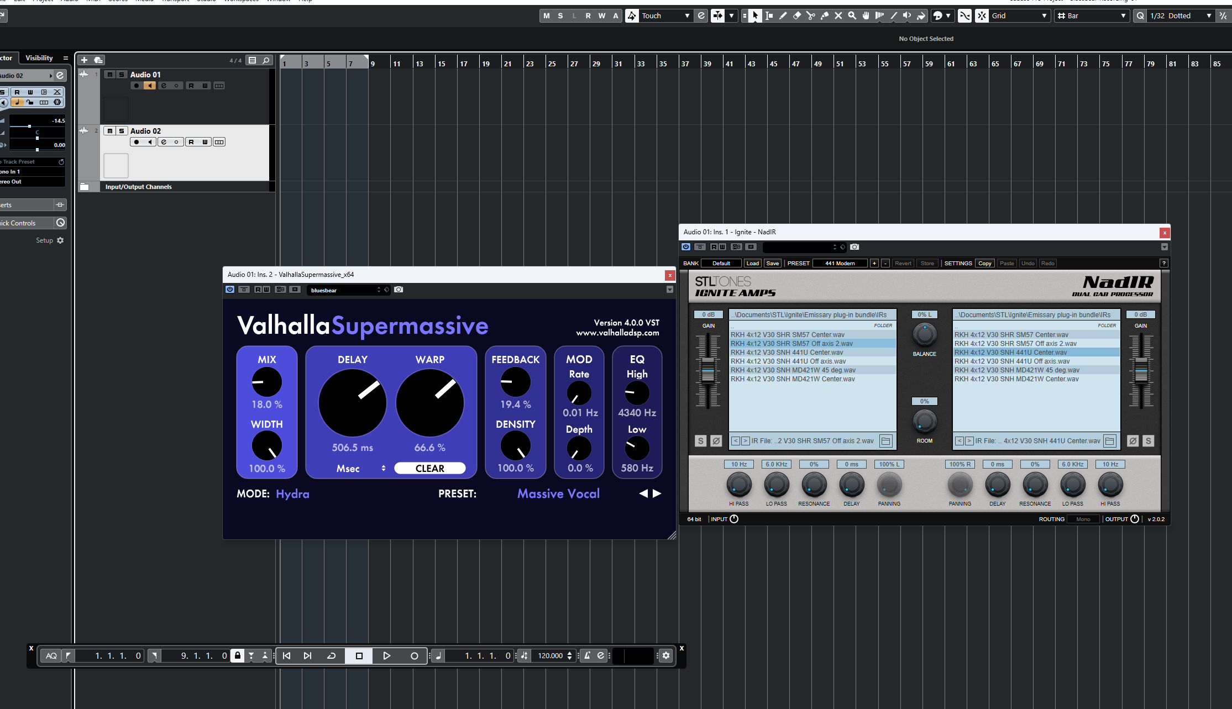Image resolution: width=1232 pixels, height=709 pixels.
Task: Select the Glue tool
Action: [824, 16]
